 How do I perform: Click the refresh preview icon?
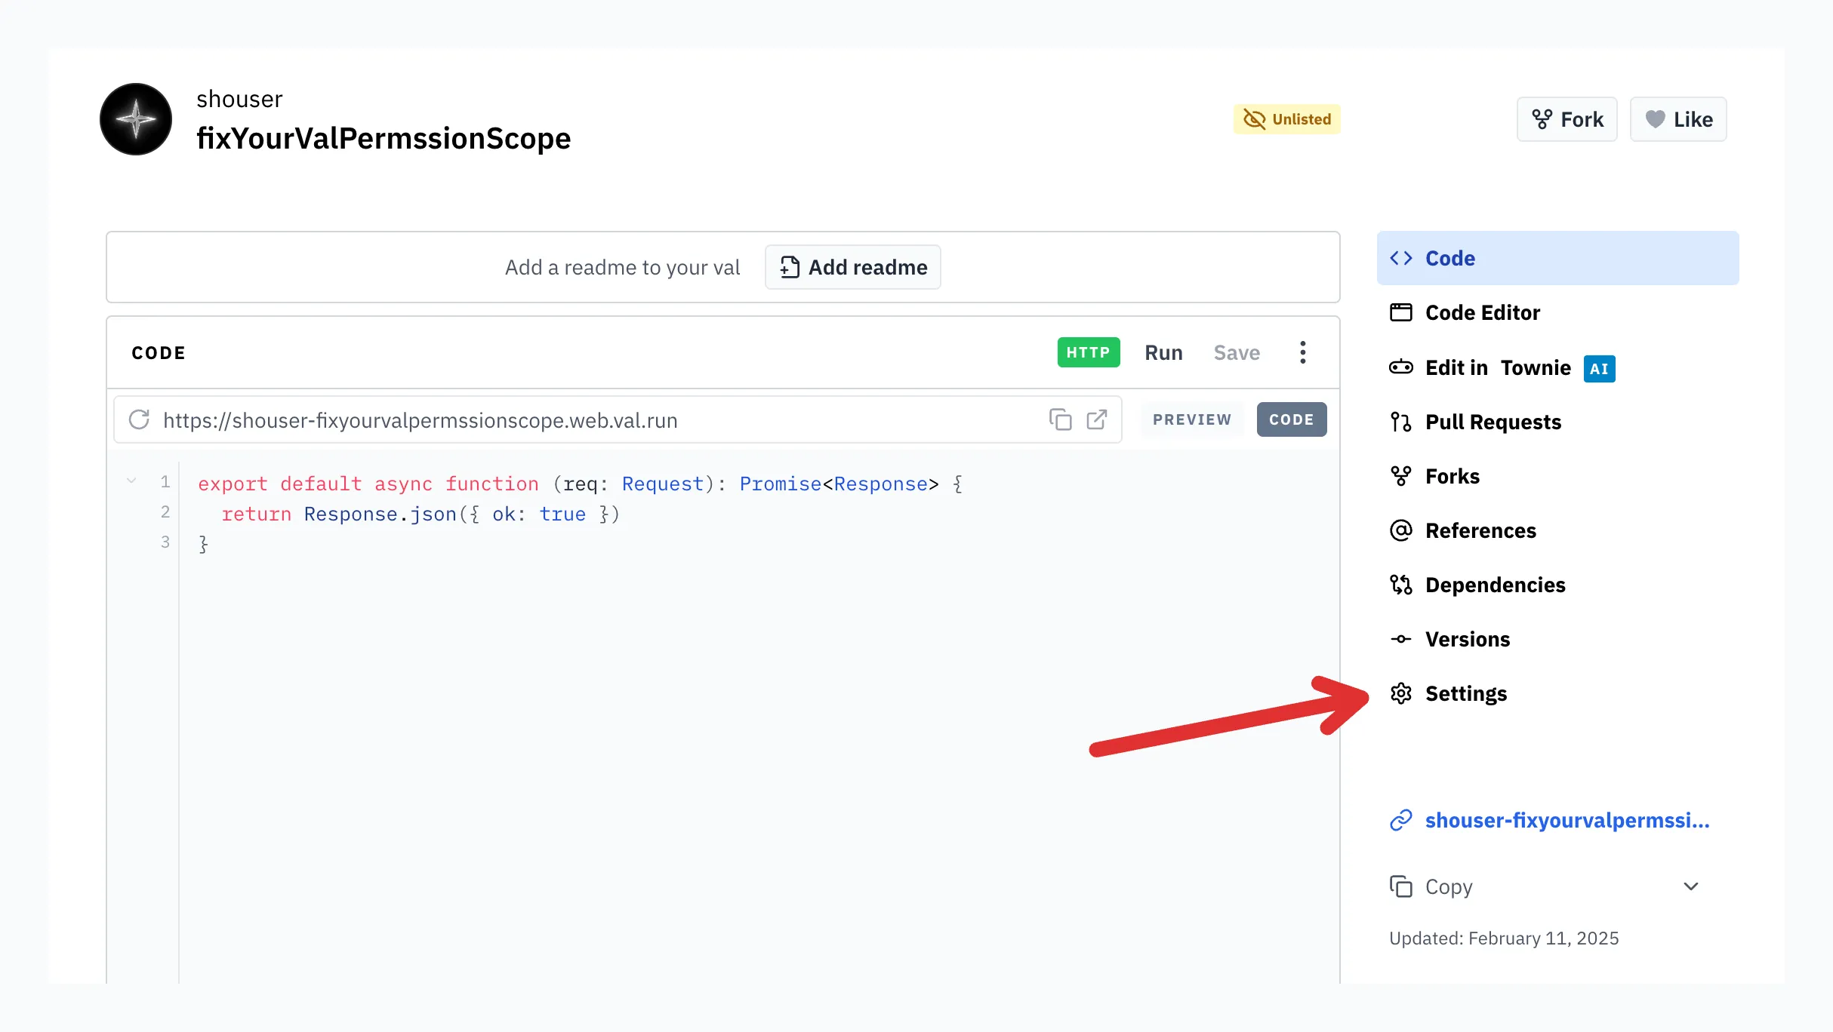140,419
